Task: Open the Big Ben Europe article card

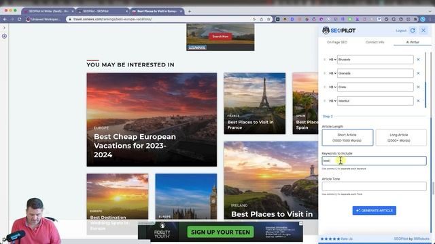Action: (186, 197)
